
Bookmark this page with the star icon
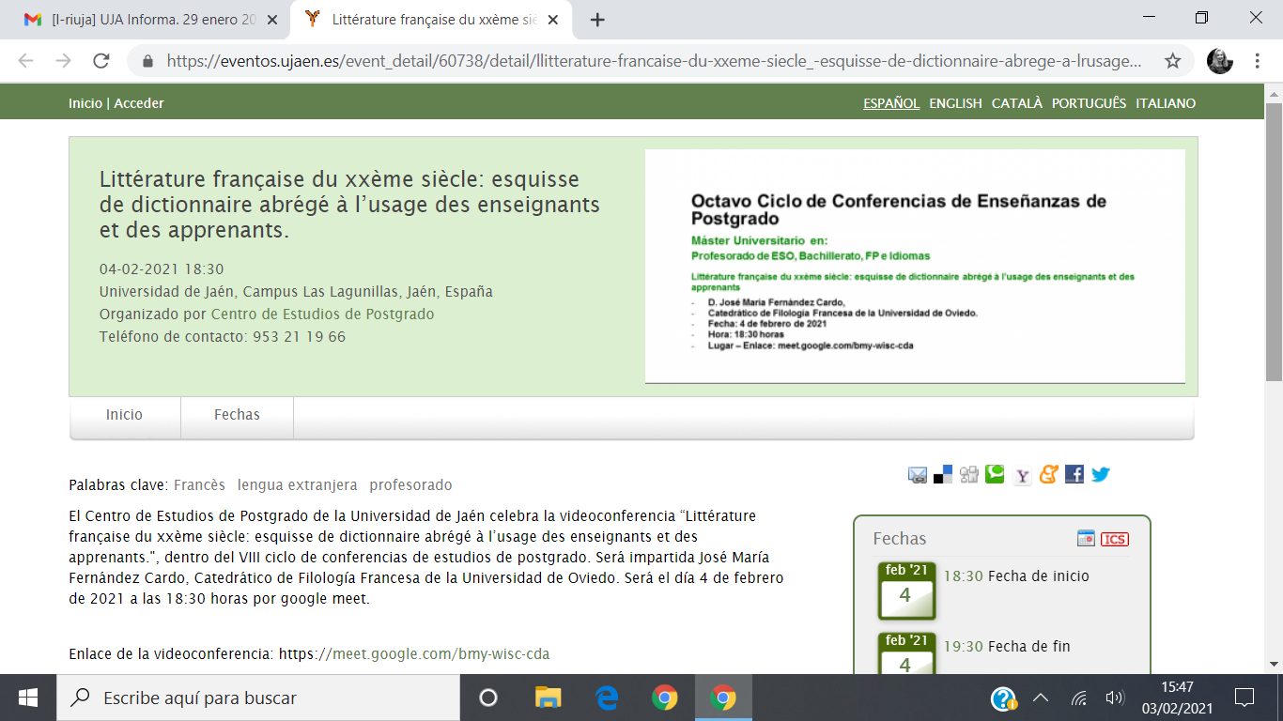pos(1172,61)
